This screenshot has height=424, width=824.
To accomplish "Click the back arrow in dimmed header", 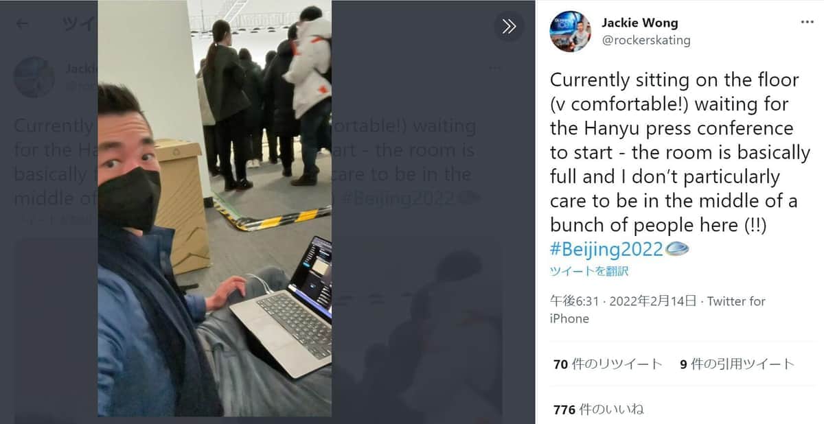I will 23,24.
